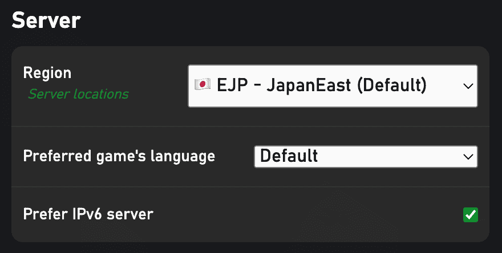The width and height of the screenshot is (502, 253).
Task: Toggle the Prefer IPv6 server checkbox
Action: pos(470,215)
